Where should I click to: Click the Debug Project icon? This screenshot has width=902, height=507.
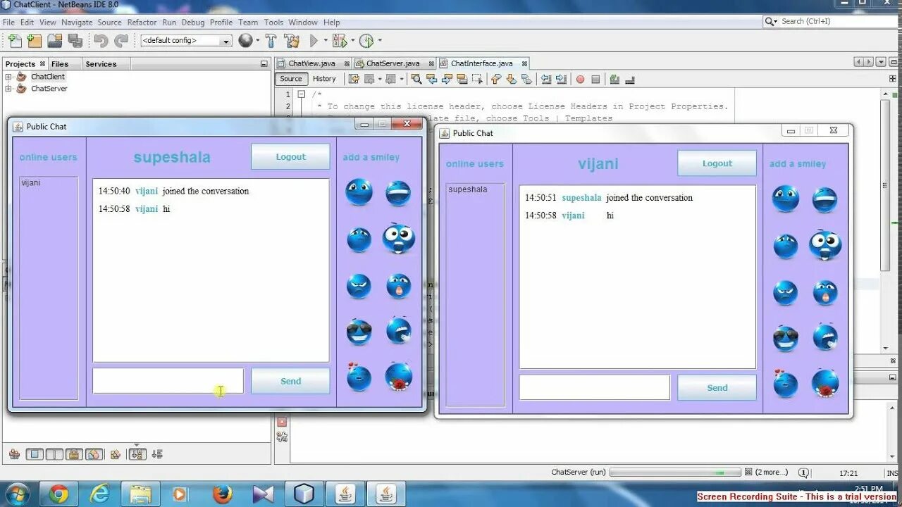(340, 41)
